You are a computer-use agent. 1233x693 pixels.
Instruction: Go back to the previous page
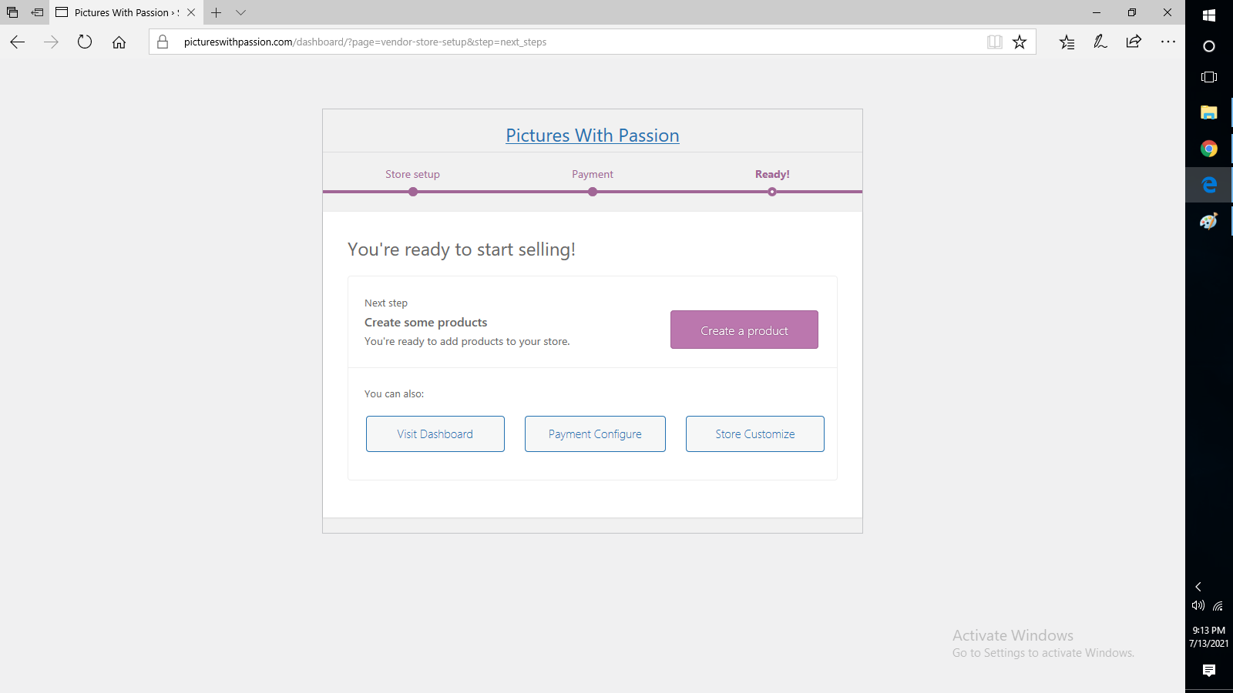pos(17,42)
